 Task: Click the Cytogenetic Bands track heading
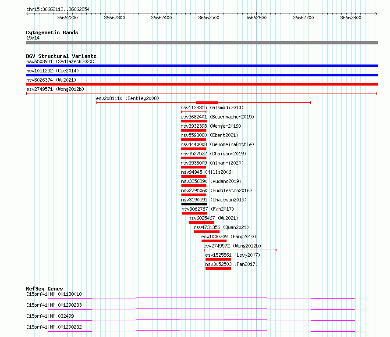[52, 32]
